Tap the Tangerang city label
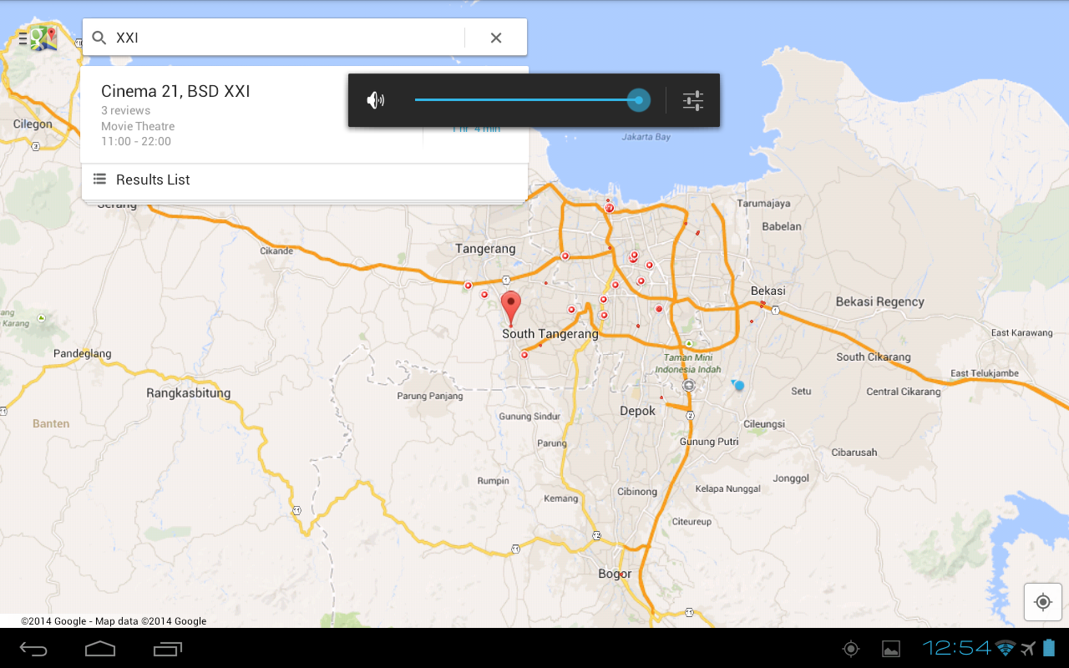Image resolution: width=1069 pixels, height=668 pixels. (485, 249)
